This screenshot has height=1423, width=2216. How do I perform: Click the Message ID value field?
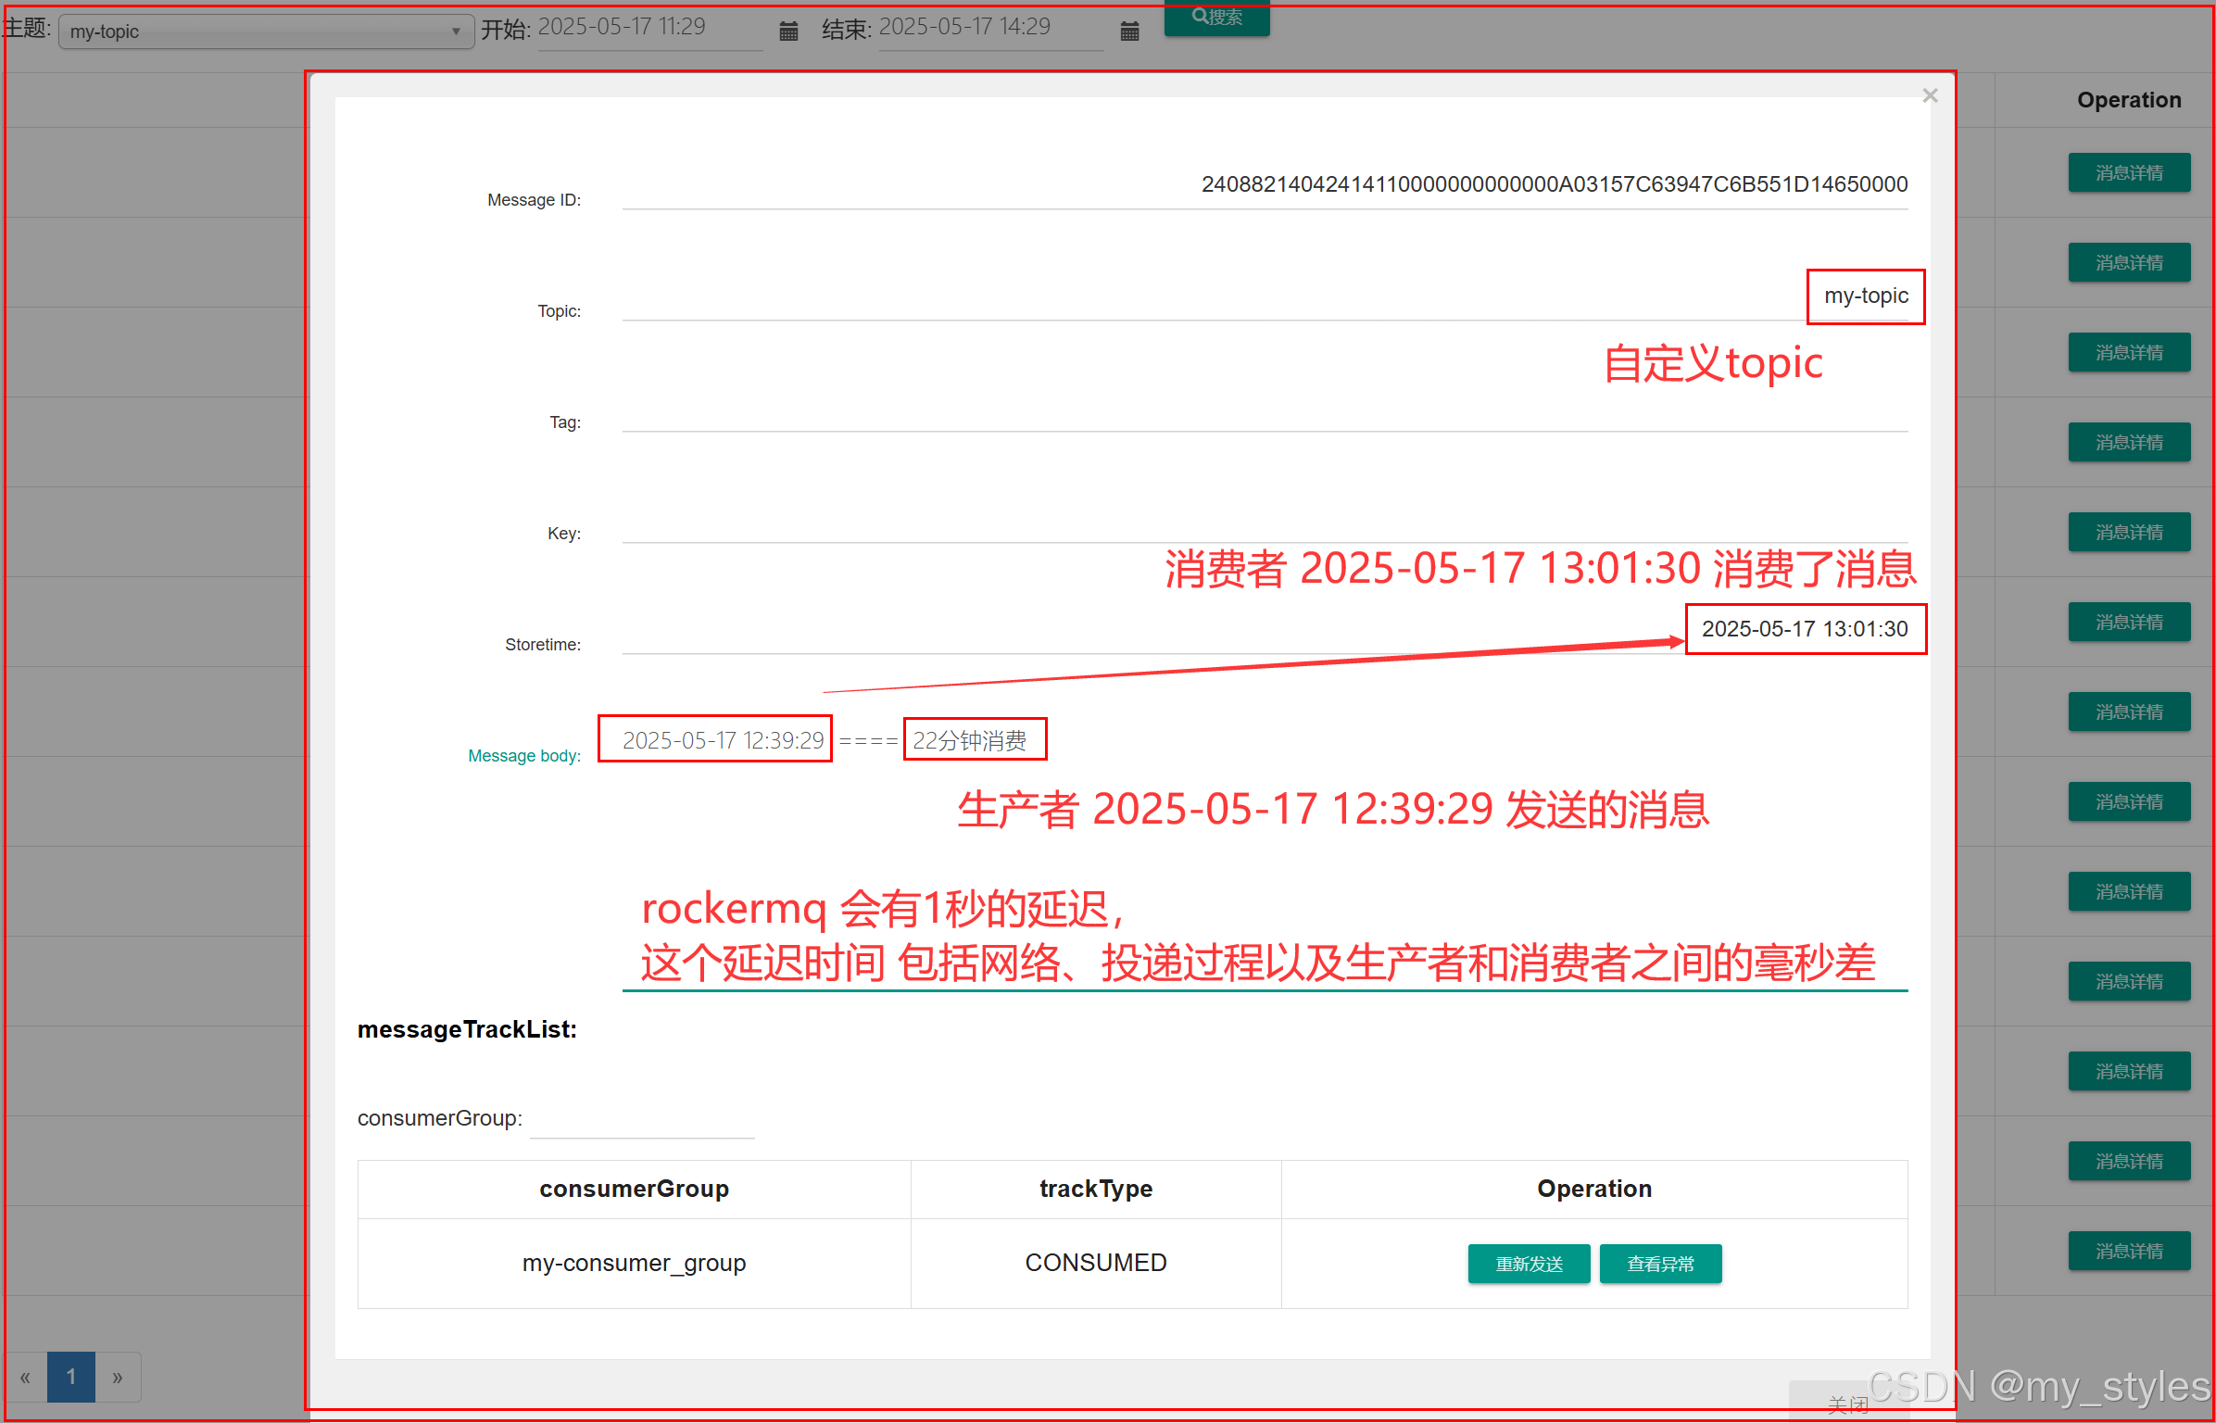point(1553,184)
